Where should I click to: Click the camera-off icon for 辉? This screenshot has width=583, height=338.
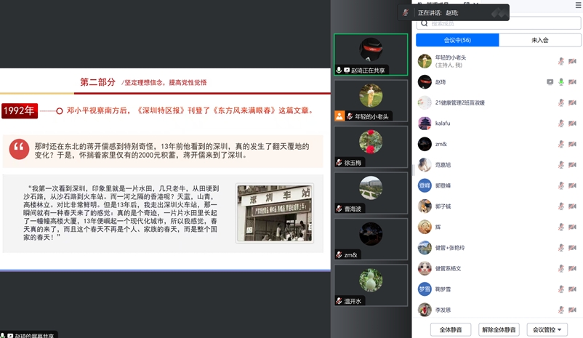pyautogui.click(x=572, y=228)
